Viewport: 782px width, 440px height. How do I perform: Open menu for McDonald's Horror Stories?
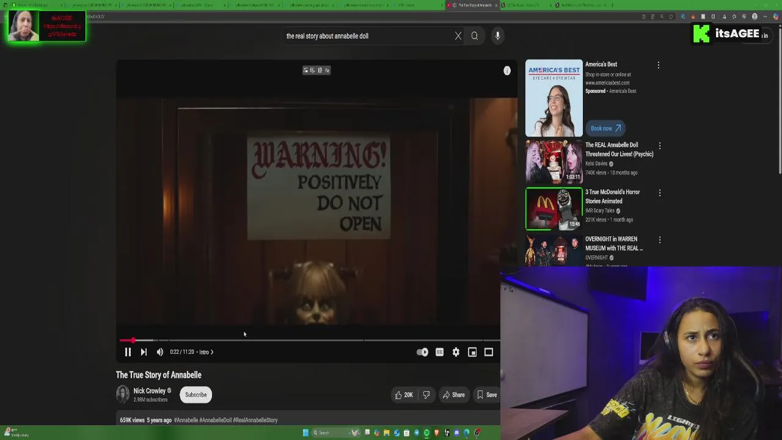click(660, 193)
